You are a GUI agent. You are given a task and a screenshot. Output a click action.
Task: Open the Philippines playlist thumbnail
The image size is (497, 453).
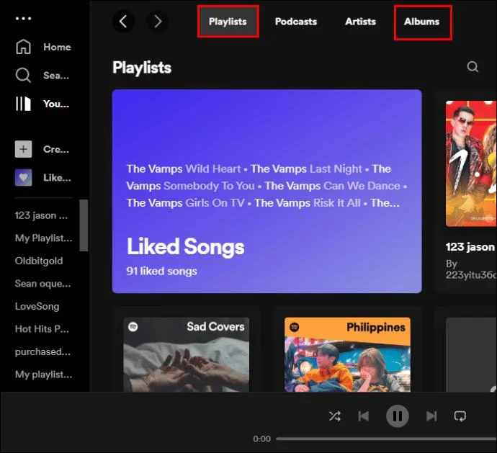coord(347,354)
